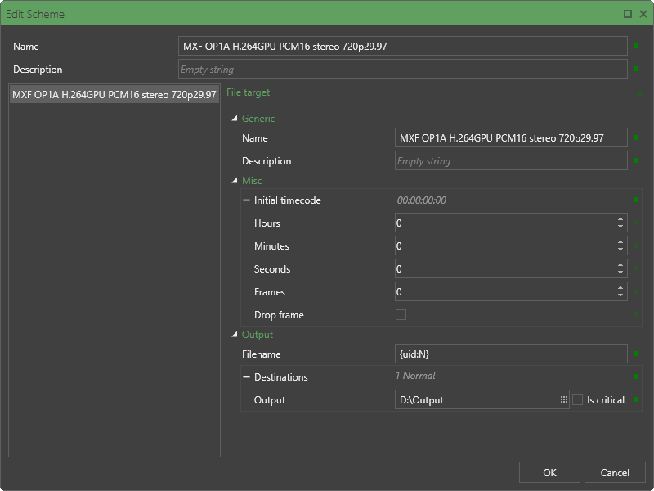Click green marker next to Filename field

(x=636, y=354)
